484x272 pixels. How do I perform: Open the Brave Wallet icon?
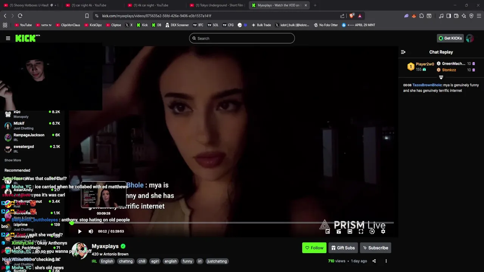(x=456, y=16)
